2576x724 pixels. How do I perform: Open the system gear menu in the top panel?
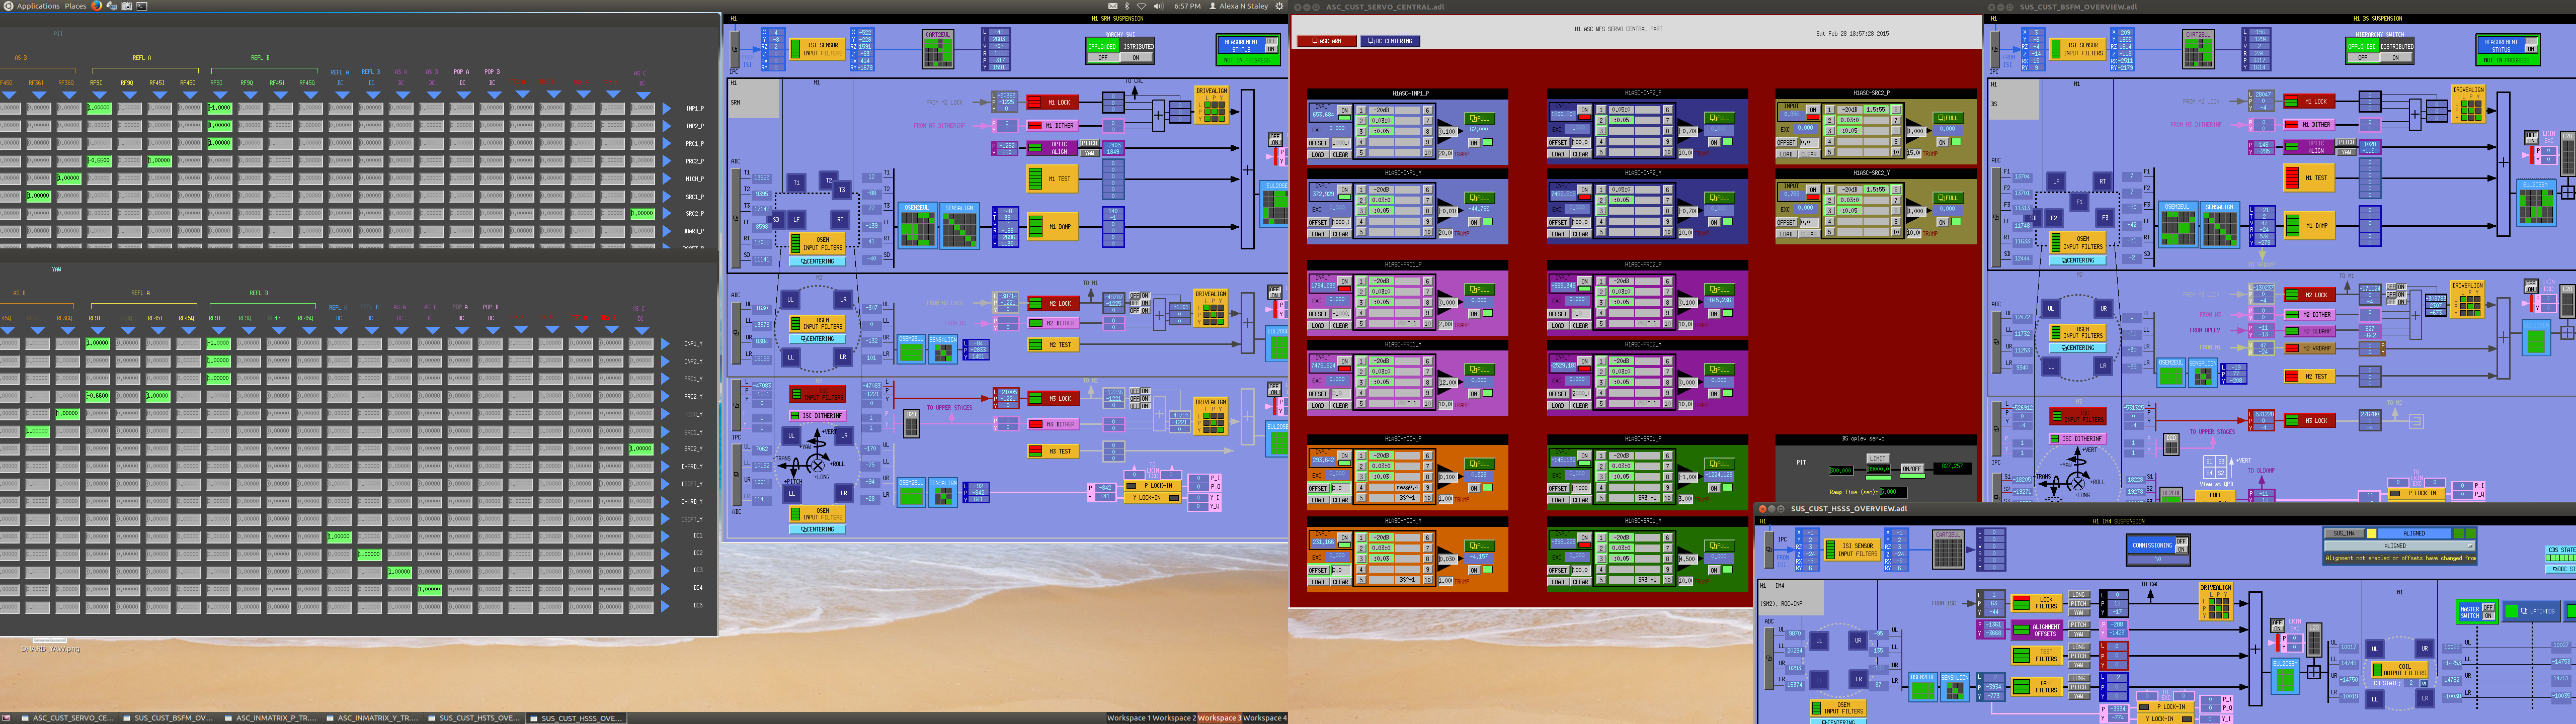[1279, 6]
